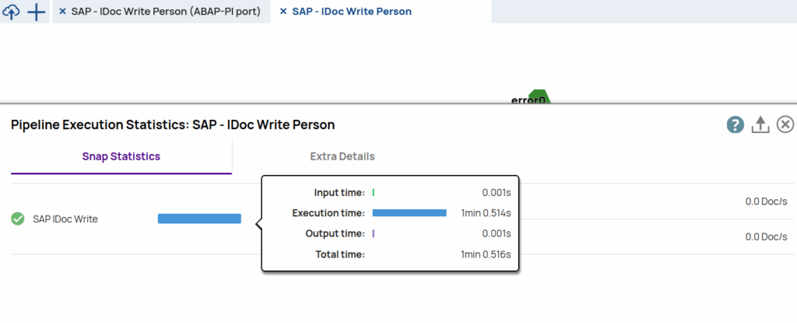The width and height of the screenshot is (797, 323).
Task: Select the SAP - IDoc Write Person pipeline tab
Action: click(352, 12)
